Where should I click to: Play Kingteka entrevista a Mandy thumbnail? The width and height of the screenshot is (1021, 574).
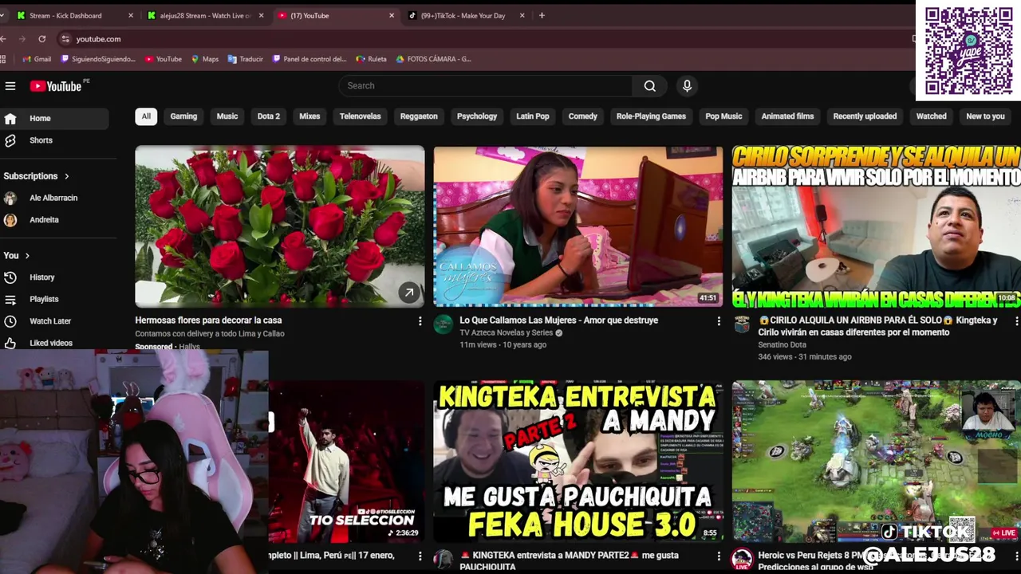pos(578,462)
